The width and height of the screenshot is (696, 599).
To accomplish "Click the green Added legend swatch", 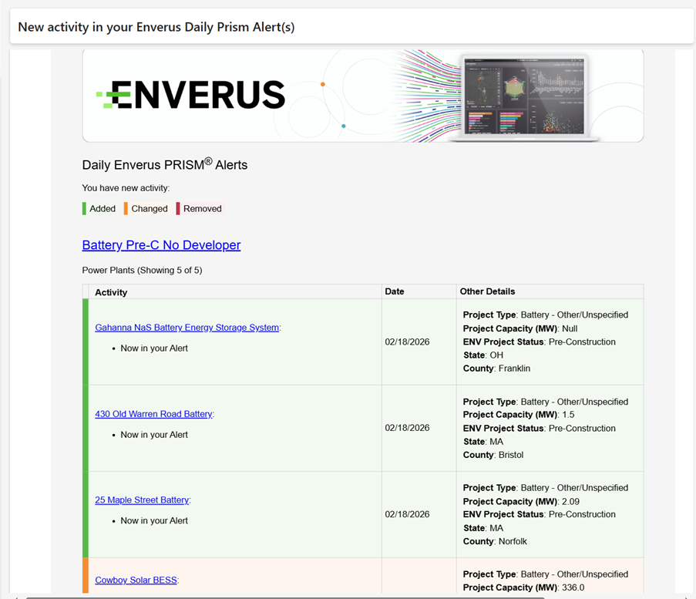I will tap(84, 209).
